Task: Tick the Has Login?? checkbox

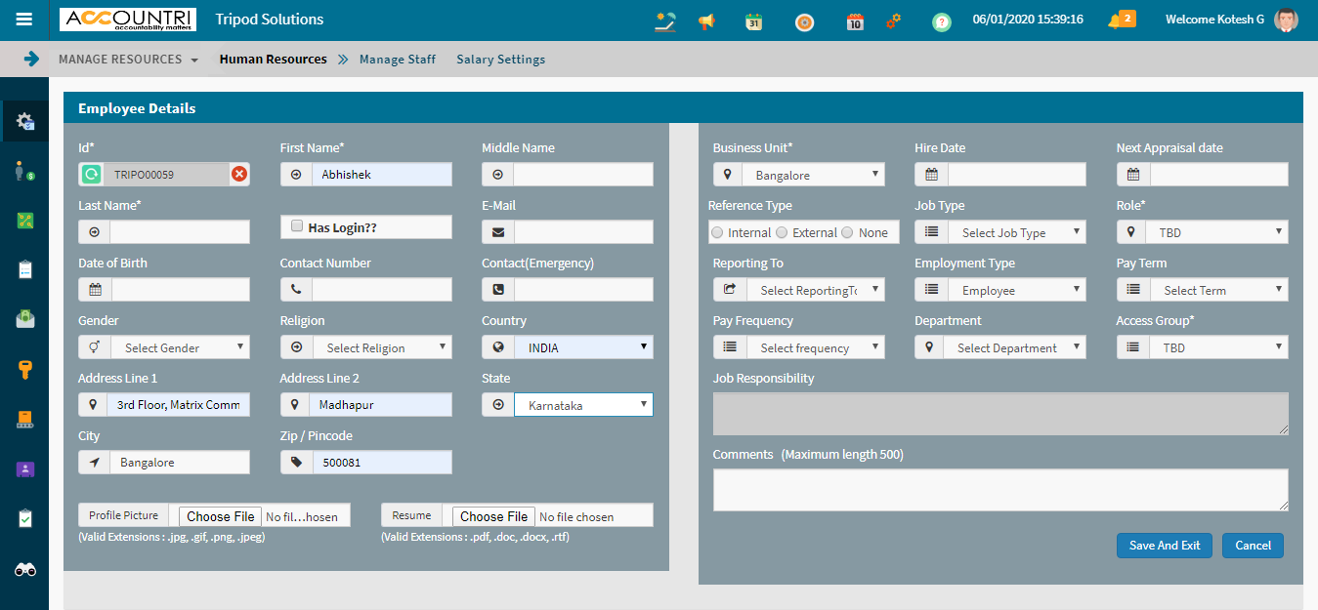Action: [297, 225]
